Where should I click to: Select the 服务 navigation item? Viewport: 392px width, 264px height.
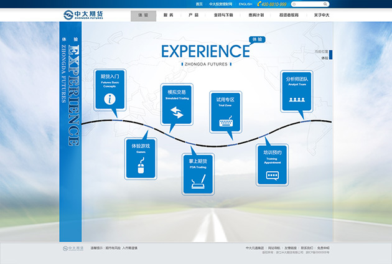click(x=168, y=16)
